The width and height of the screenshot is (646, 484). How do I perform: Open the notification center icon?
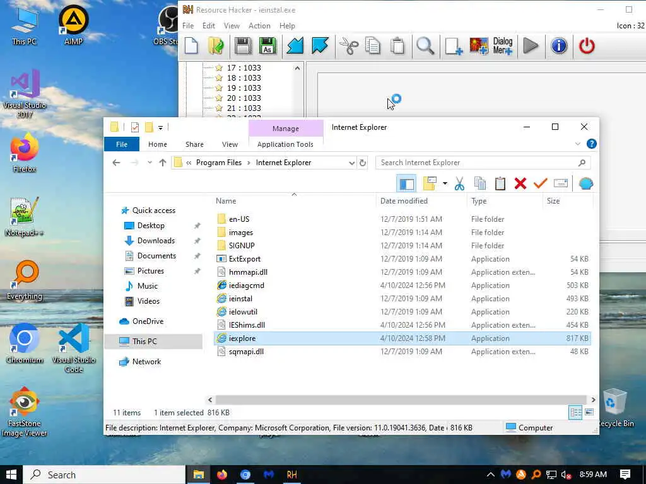625,475
